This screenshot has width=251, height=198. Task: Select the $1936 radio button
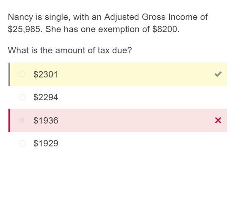[x=22, y=120]
